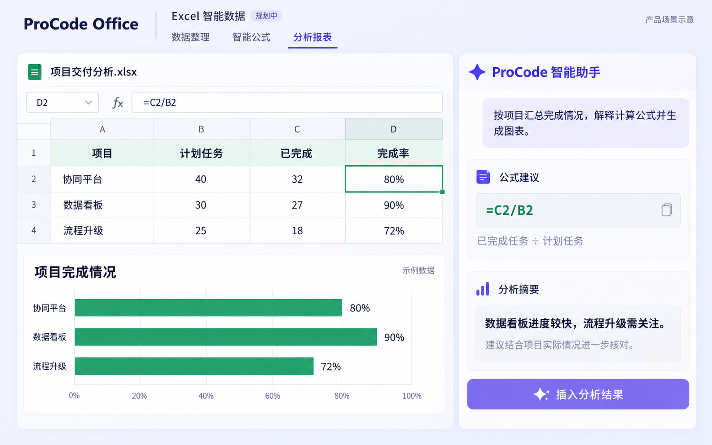Click the 计划任务 header cell
The image size is (712, 445).
tap(202, 153)
